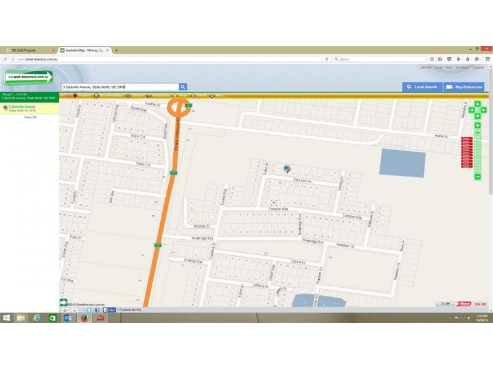Screen dimensions: 493x369
Task: Click the street-directory.com.au logo
Action: pos(29,77)
